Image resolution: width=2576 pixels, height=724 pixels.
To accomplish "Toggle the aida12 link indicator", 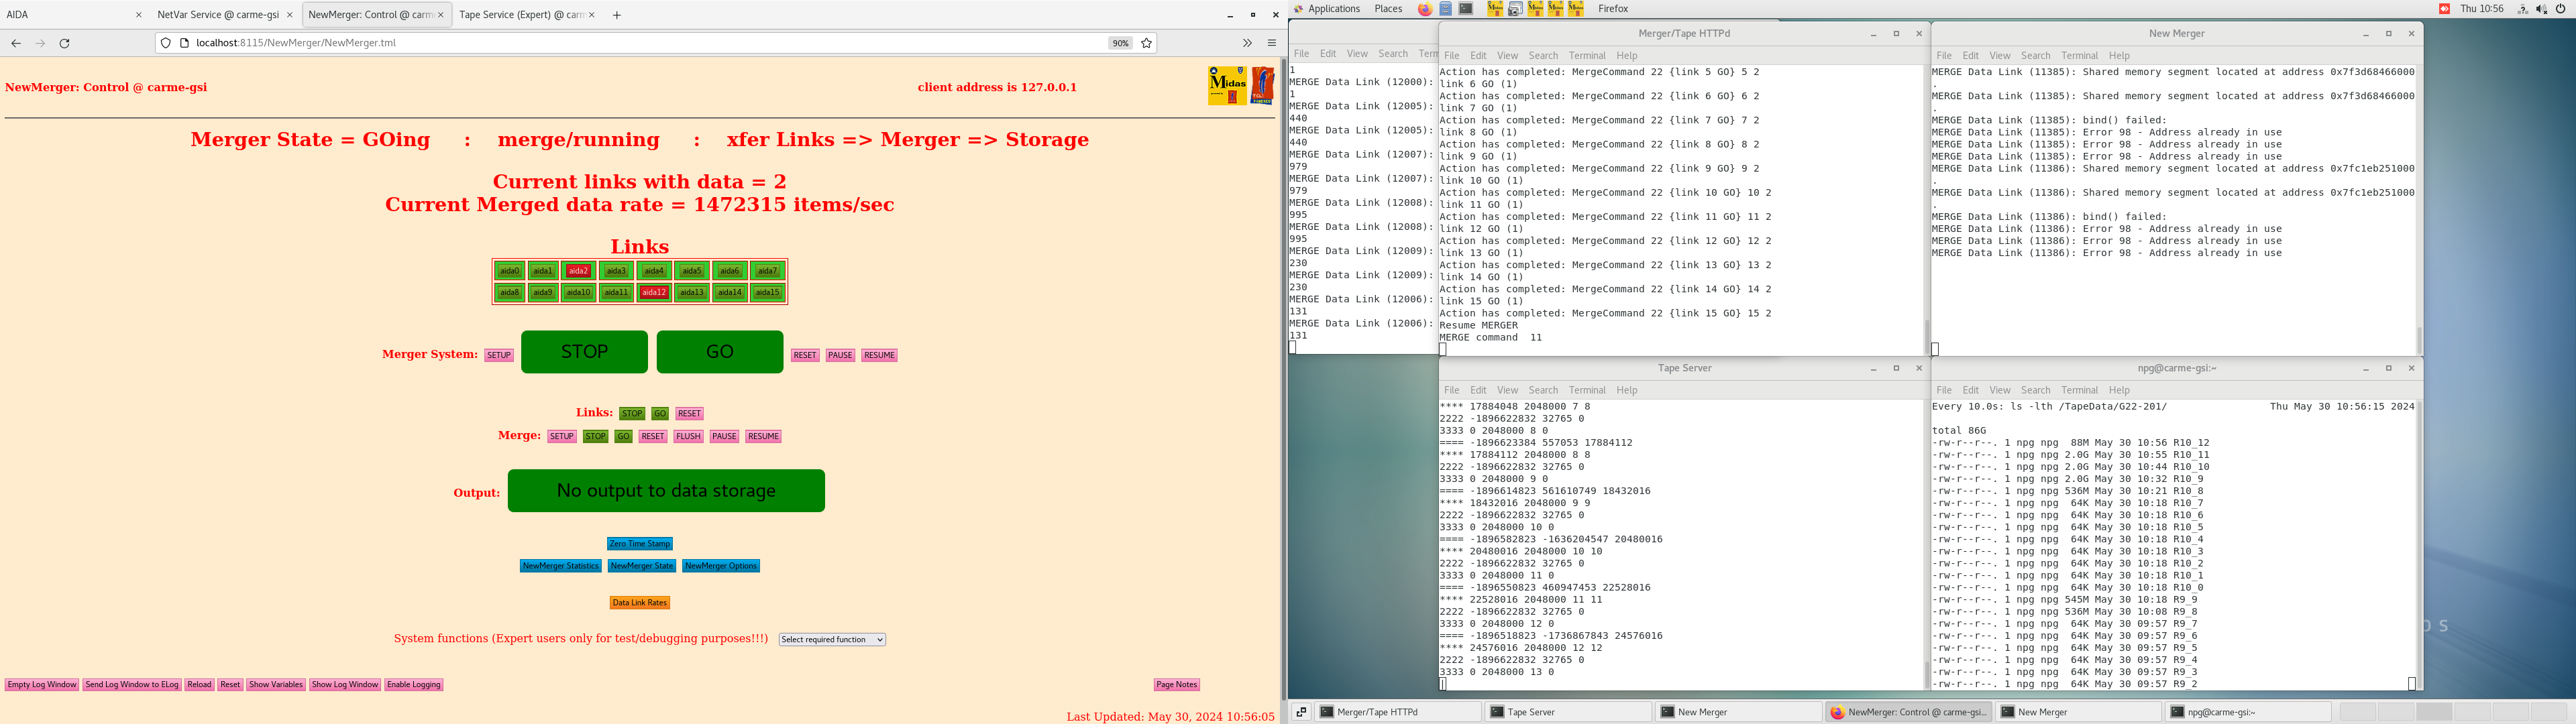I will [x=654, y=293].
